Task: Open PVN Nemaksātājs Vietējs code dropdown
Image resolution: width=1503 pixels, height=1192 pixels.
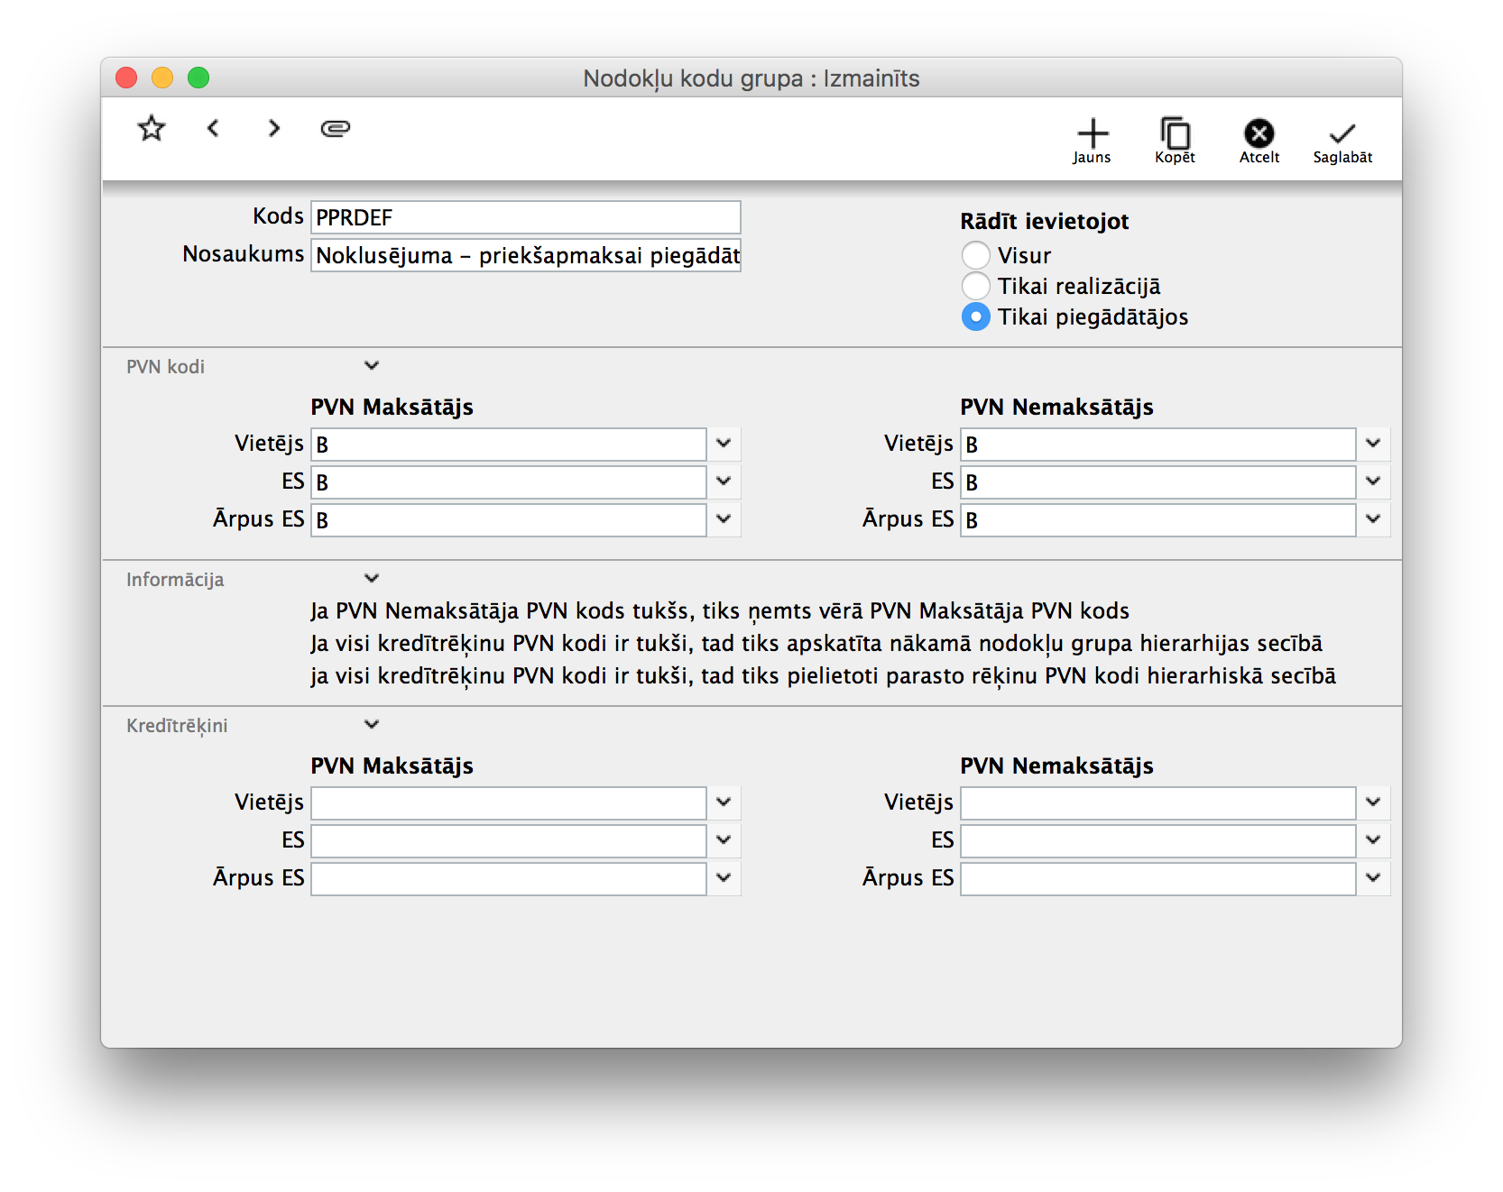Action: click(1373, 444)
